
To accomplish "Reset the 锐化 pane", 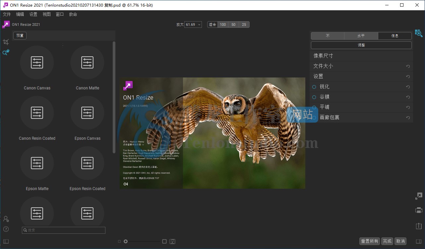I will point(408,87).
